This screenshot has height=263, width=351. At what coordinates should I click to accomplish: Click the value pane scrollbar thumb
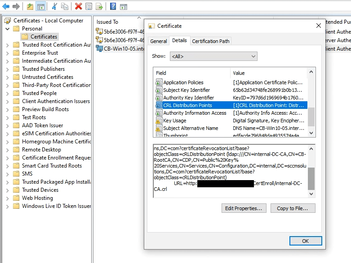[311, 178]
